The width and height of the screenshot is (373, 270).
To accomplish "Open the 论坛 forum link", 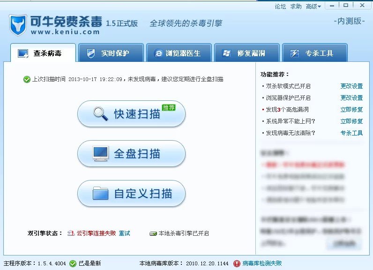I will [x=280, y=7].
